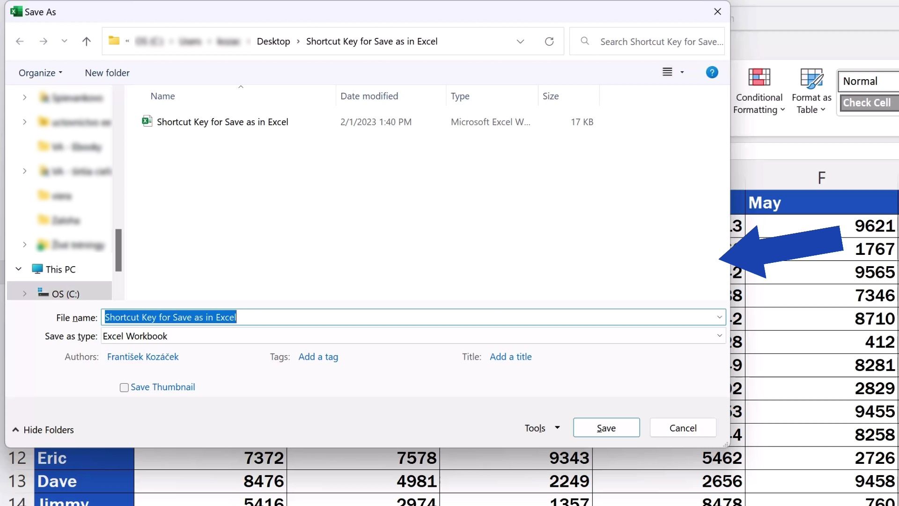899x506 pixels.
Task: Select OS (C:) drive in navigation pane
Action: [x=66, y=294]
